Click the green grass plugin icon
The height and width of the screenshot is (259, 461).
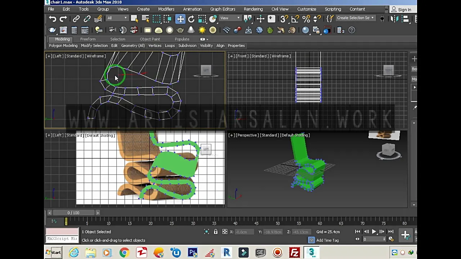pos(270,30)
